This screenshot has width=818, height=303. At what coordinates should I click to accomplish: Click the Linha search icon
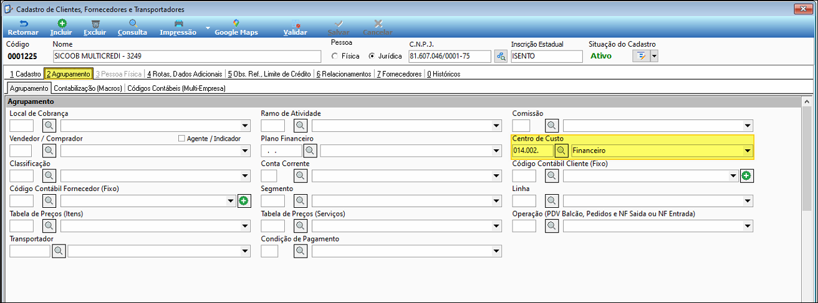point(552,201)
